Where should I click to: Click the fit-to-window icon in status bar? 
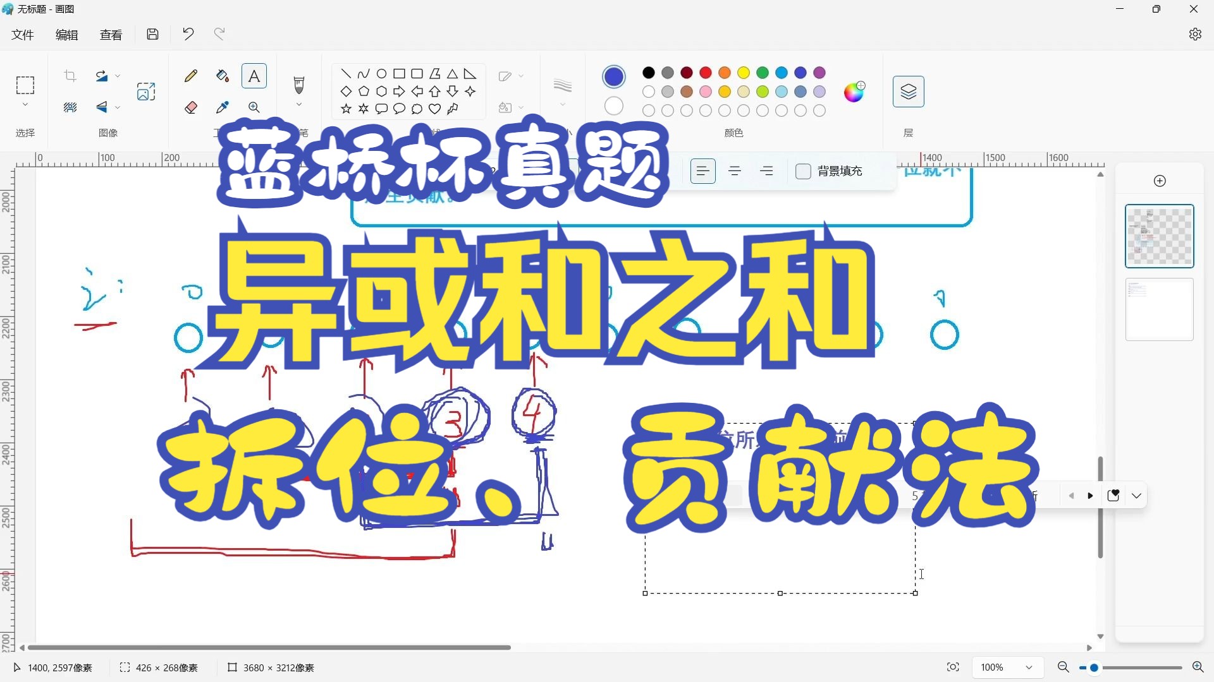(953, 667)
